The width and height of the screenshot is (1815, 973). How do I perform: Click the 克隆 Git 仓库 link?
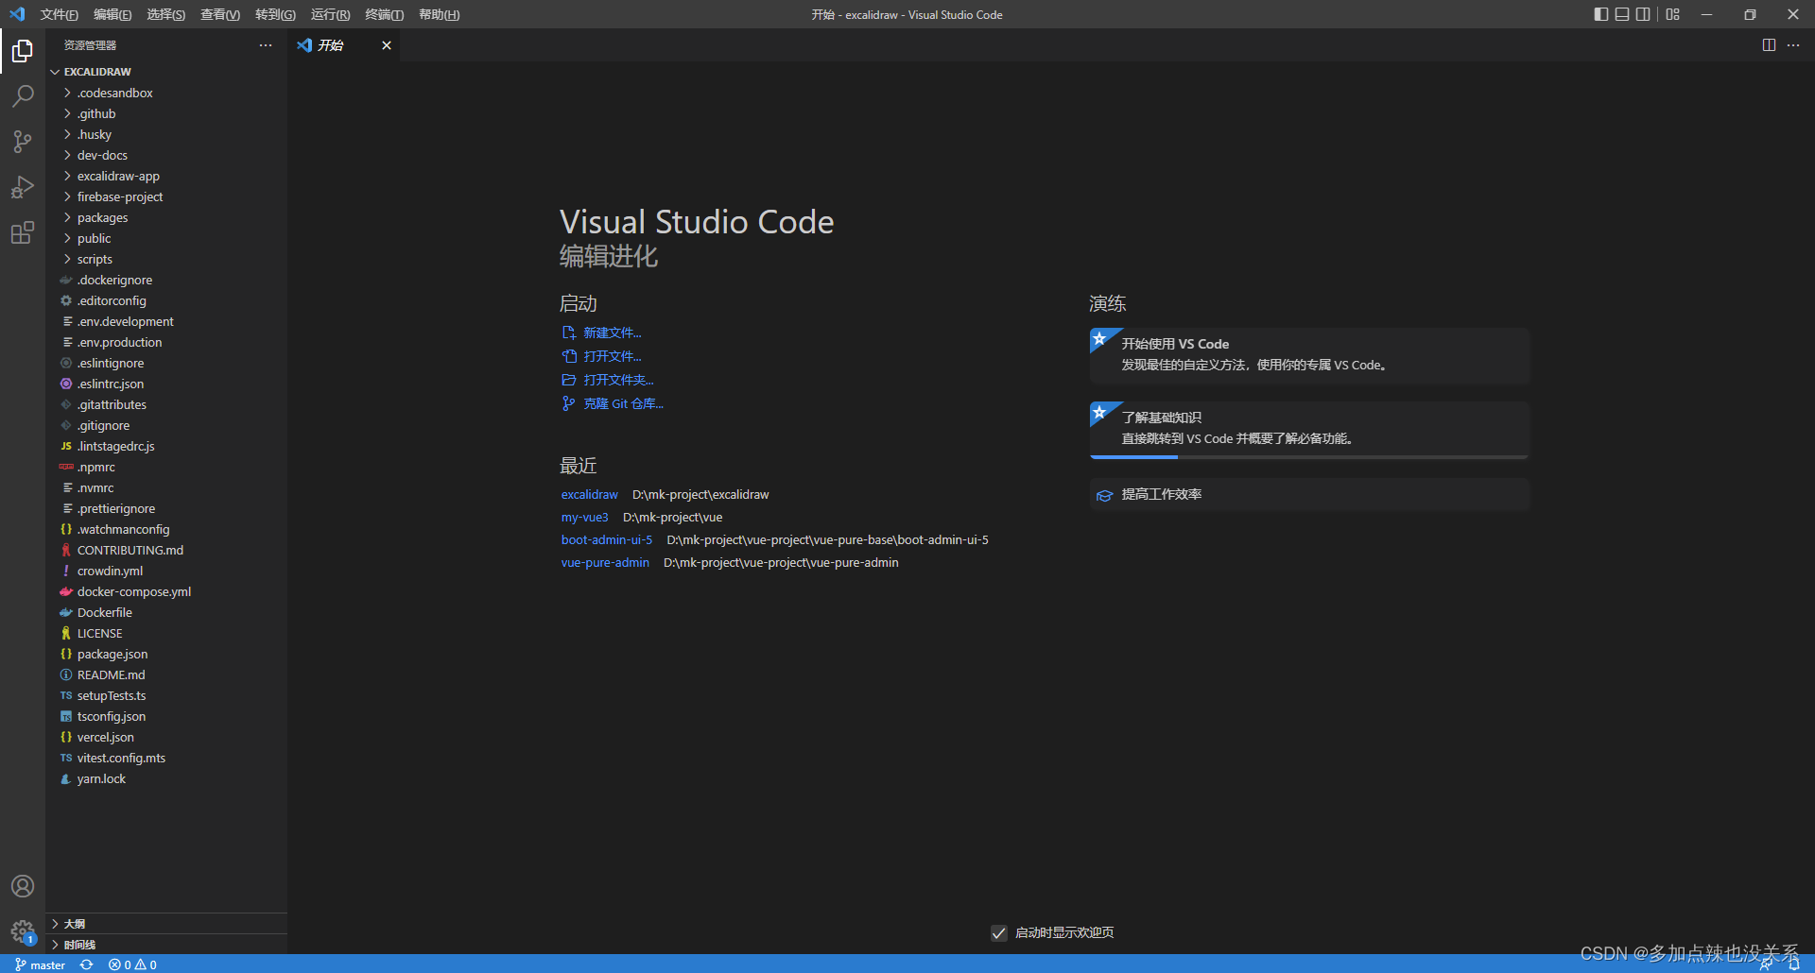(x=613, y=403)
